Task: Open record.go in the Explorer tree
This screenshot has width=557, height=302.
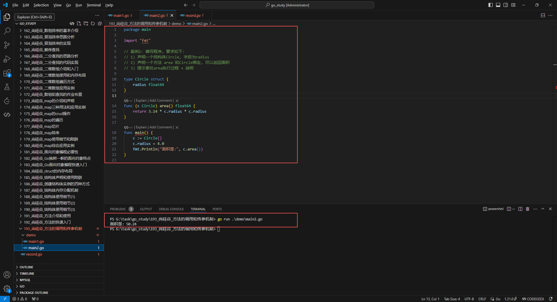Action: coord(59,254)
